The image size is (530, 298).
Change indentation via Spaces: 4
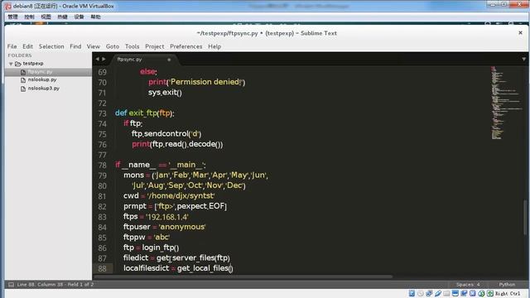[x=468, y=285]
